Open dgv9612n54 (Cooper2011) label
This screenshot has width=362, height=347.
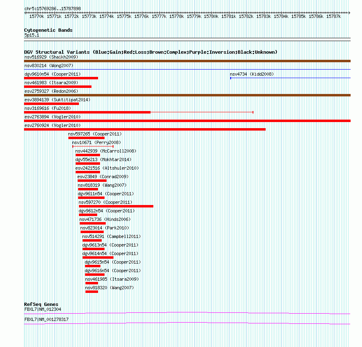pos(107,211)
